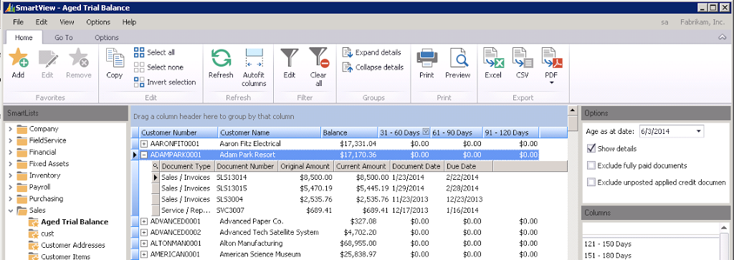Sort by Document Type header
This screenshot has height=260, width=734.
[x=187, y=166]
